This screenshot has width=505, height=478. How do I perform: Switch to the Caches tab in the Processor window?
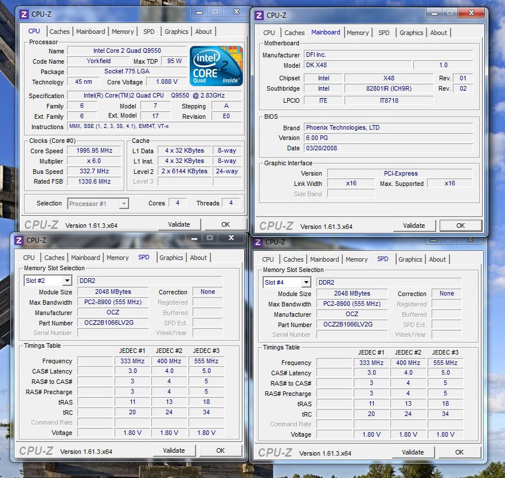[59, 32]
